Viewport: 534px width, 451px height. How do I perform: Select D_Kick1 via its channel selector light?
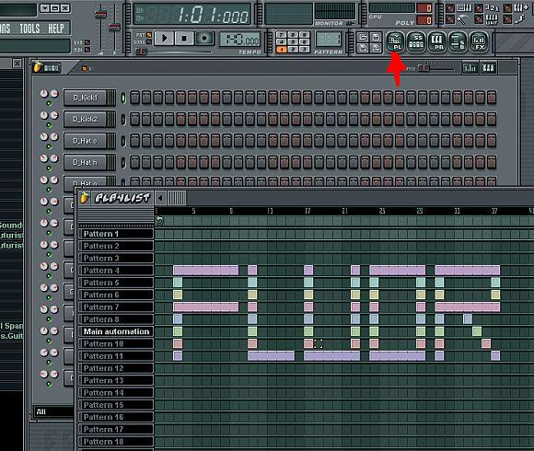[x=123, y=98]
